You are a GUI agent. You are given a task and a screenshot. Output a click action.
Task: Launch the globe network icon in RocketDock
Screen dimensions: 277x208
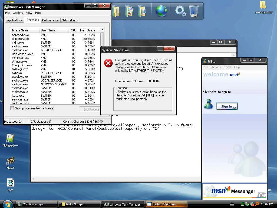(x=161, y=11)
